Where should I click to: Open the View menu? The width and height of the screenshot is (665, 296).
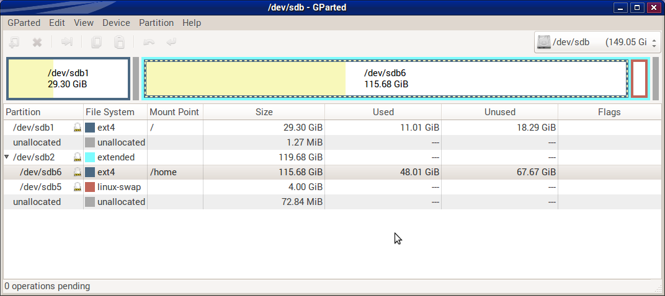tap(84, 23)
